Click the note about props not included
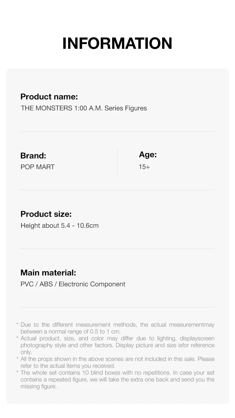Image resolution: width=235 pixels, height=418 pixels. click(x=117, y=362)
